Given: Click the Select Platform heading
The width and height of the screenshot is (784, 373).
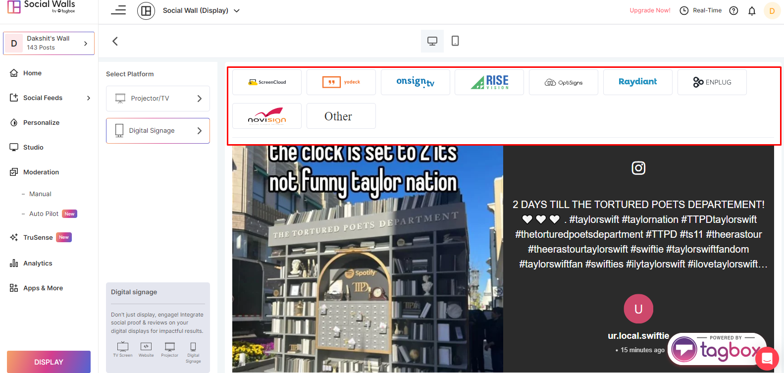Looking at the screenshot, I should 130,74.
